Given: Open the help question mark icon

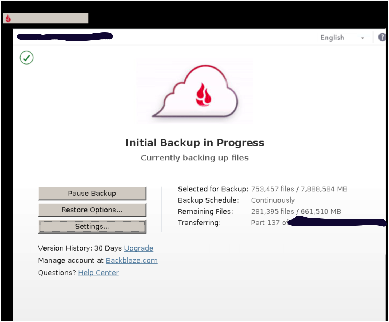Looking at the screenshot, I should (382, 37).
